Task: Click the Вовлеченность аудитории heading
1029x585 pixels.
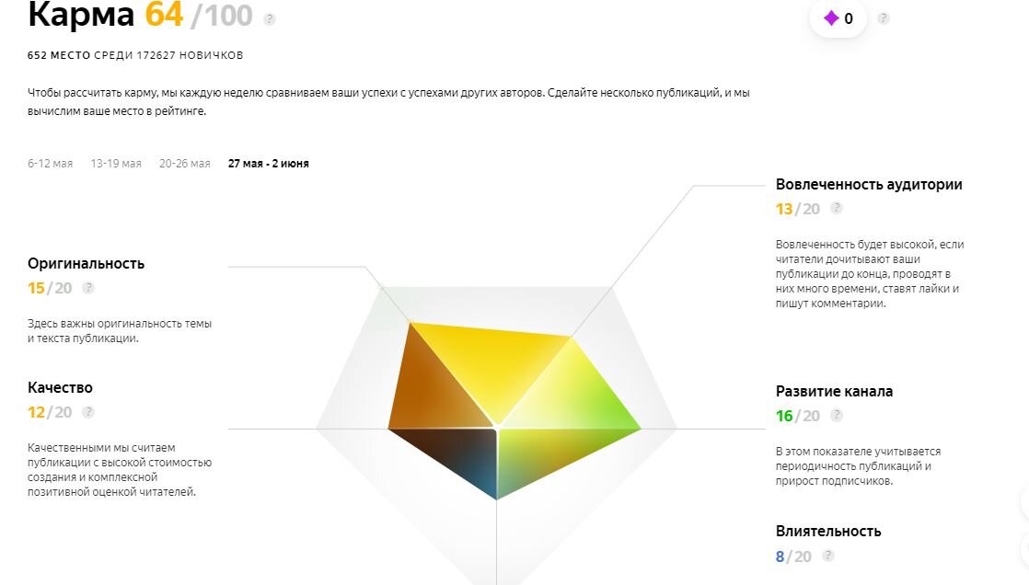Action: coord(869,184)
